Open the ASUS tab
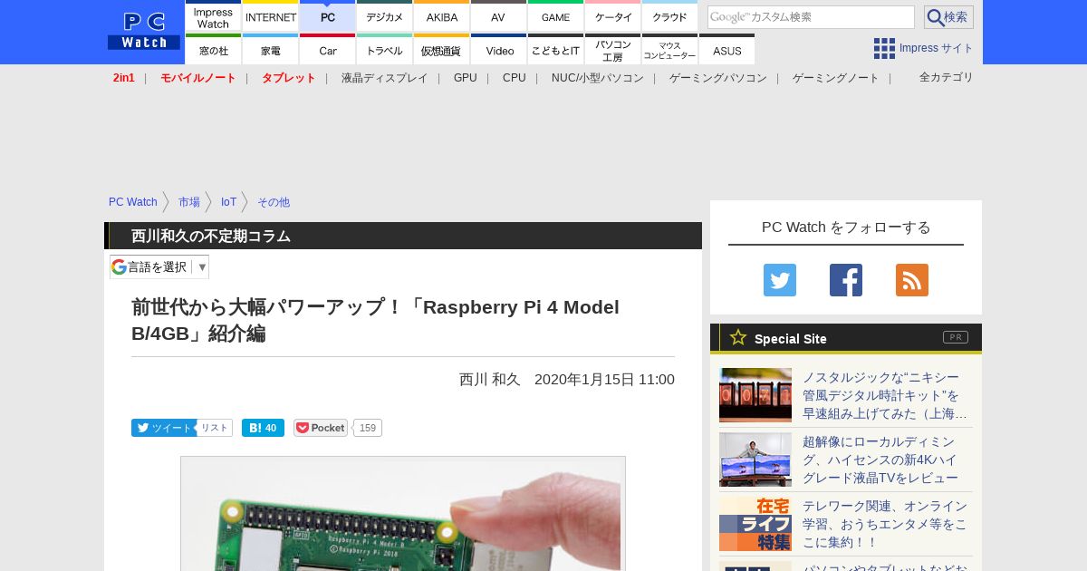The image size is (1087, 571). (727, 49)
